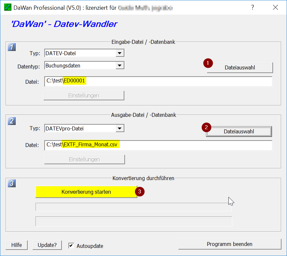Click the question mark help button in title bar

tap(253, 7)
